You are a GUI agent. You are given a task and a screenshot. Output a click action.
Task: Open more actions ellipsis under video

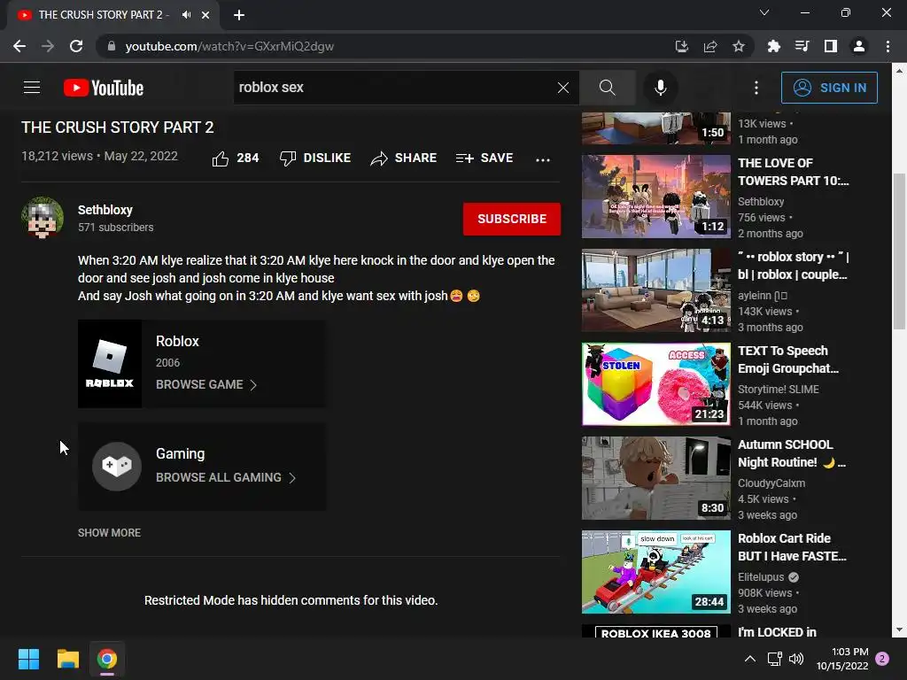(543, 159)
